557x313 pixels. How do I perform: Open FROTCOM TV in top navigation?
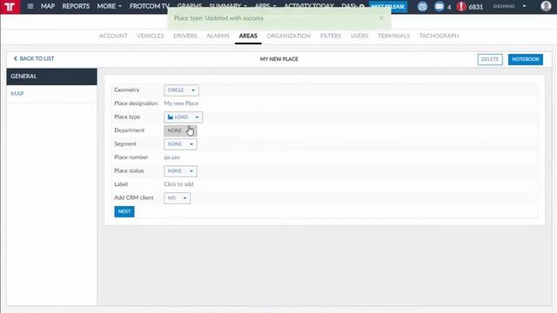149,6
